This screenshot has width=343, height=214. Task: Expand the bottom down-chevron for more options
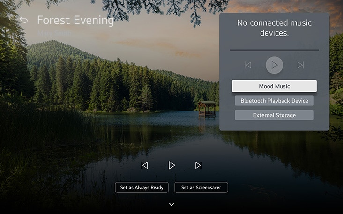click(x=171, y=204)
